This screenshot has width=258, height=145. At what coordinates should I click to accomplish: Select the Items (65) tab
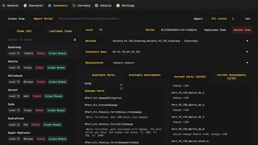pyautogui.click(x=24, y=31)
